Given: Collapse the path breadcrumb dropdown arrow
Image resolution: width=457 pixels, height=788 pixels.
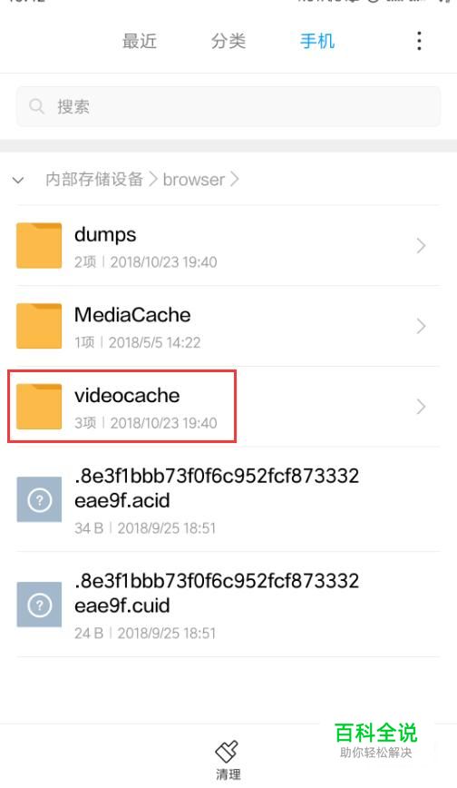Looking at the screenshot, I should 18,180.
